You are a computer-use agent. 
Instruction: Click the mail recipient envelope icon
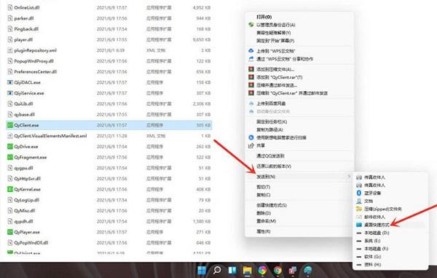click(x=359, y=217)
